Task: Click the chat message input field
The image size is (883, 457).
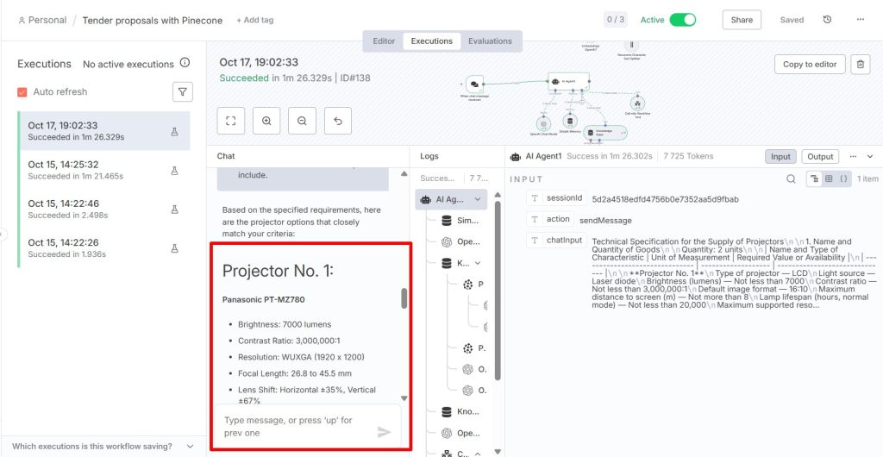Action: coord(293,427)
